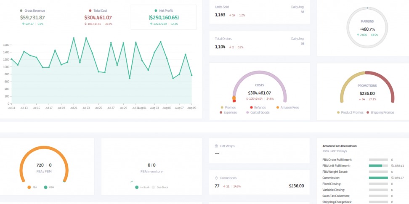Toggle the In-Stock legend item
The height and width of the screenshot is (204, 409).
pos(143,187)
